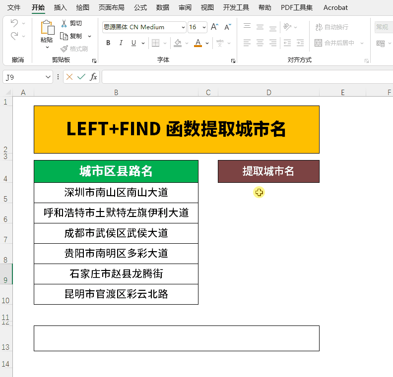Toggle underline formatting
The height and width of the screenshot is (377, 393).
134,43
